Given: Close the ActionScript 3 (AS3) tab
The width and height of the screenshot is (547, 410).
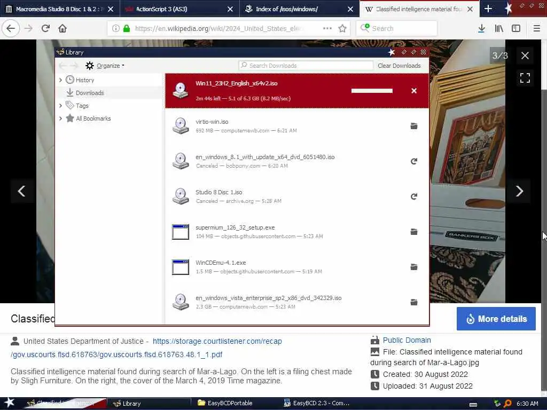Looking at the screenshot, I should (230, 9).
